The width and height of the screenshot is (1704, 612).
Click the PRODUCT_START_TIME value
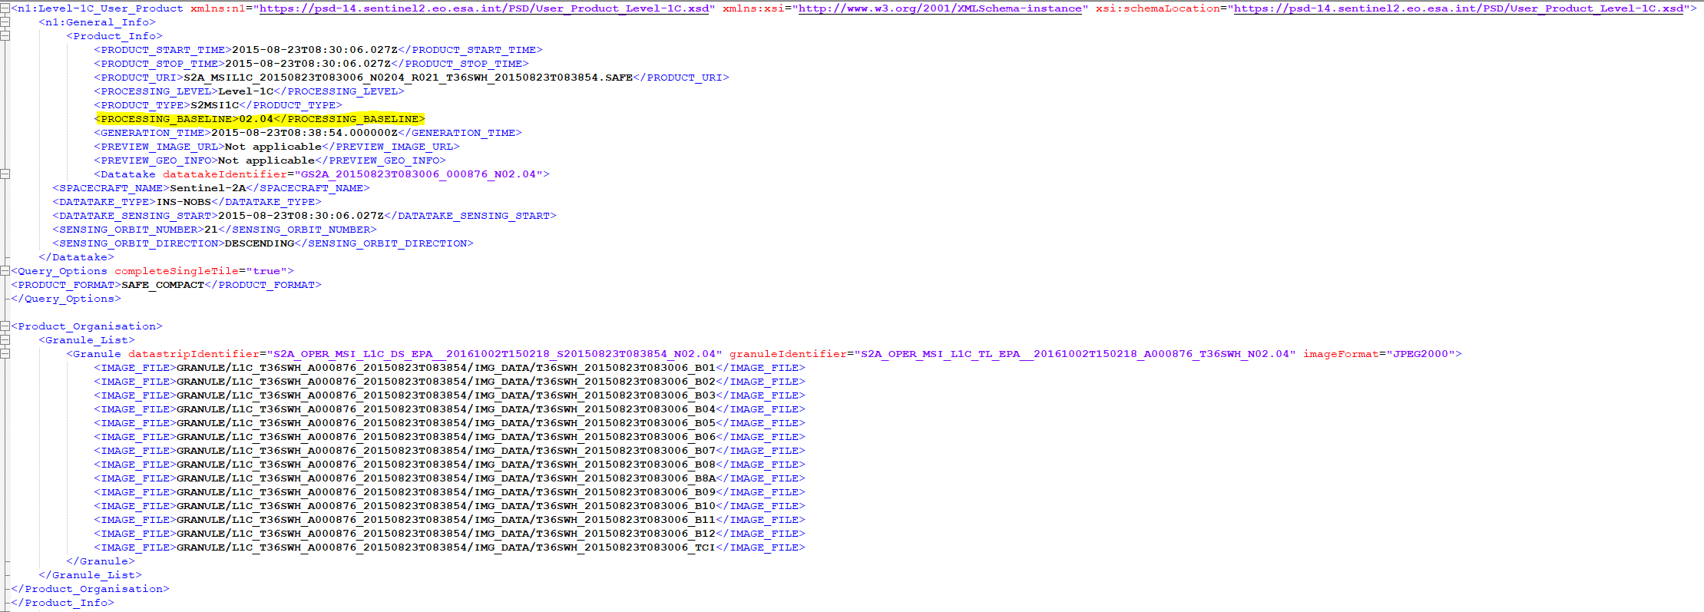coord(315,50)
